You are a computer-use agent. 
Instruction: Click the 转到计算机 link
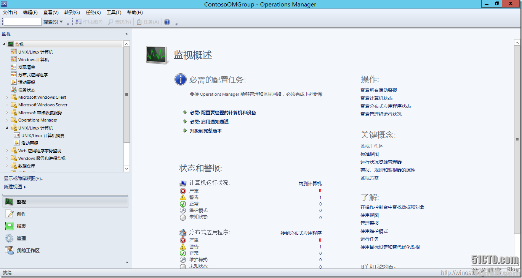[310, 184]
